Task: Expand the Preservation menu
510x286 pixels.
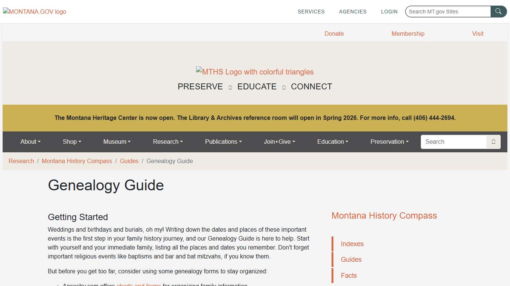Action: 389,142
